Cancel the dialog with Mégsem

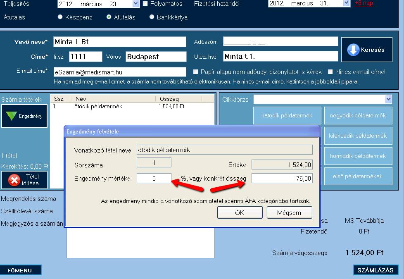(x=289, y=212)
